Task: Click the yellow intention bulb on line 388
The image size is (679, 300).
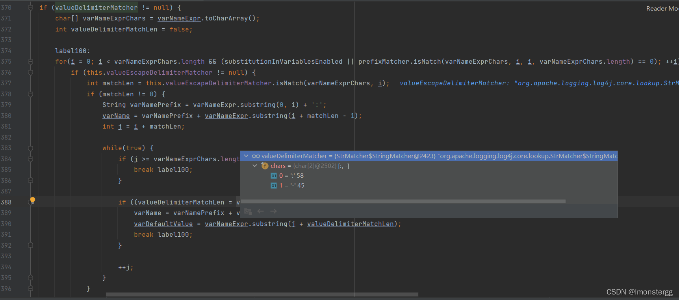Action: [33, 201]
